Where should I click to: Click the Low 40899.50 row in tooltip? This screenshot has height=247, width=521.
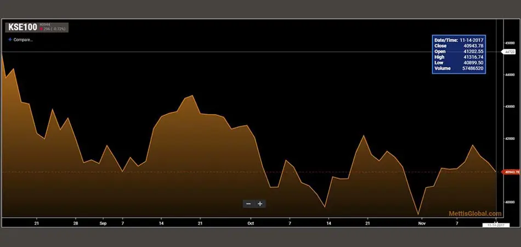click(x=459, y=63)
